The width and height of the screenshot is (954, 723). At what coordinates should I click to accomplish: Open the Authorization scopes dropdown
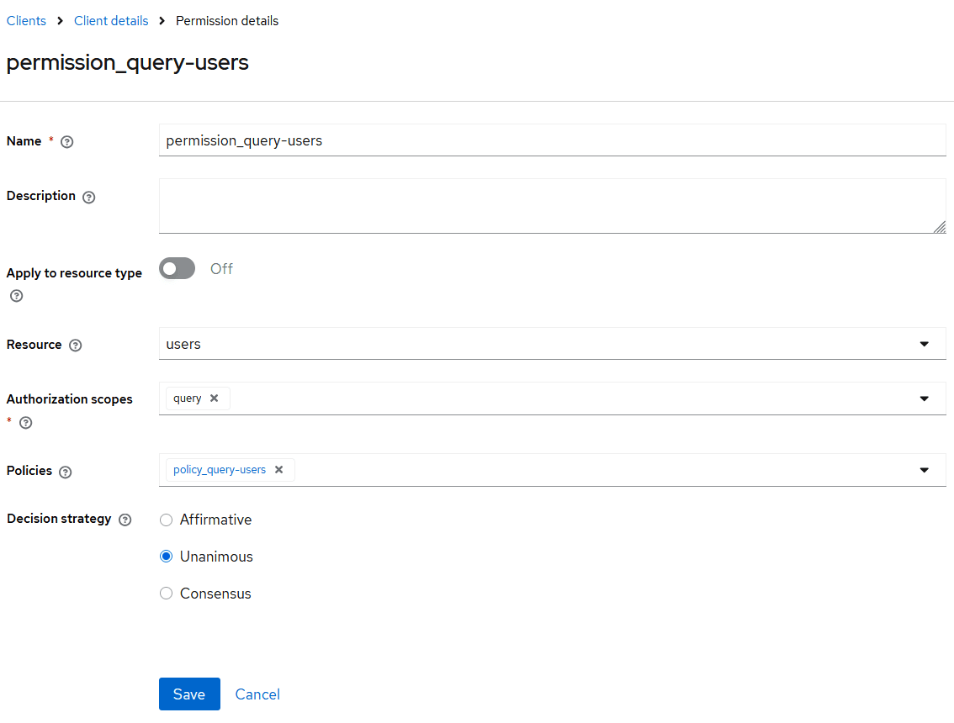[924, 398]
